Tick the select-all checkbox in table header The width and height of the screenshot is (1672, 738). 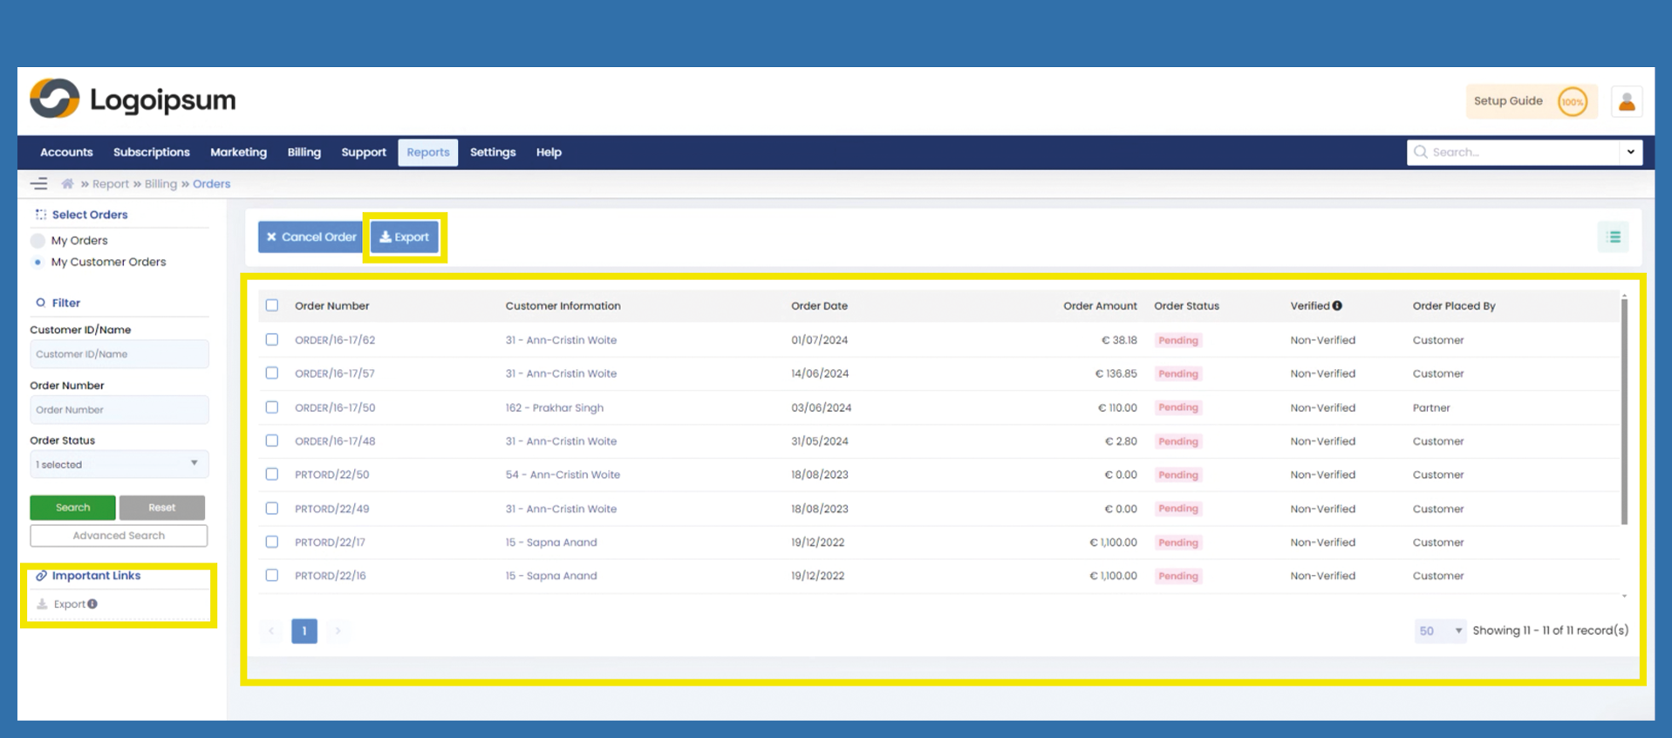click(272, 306)
